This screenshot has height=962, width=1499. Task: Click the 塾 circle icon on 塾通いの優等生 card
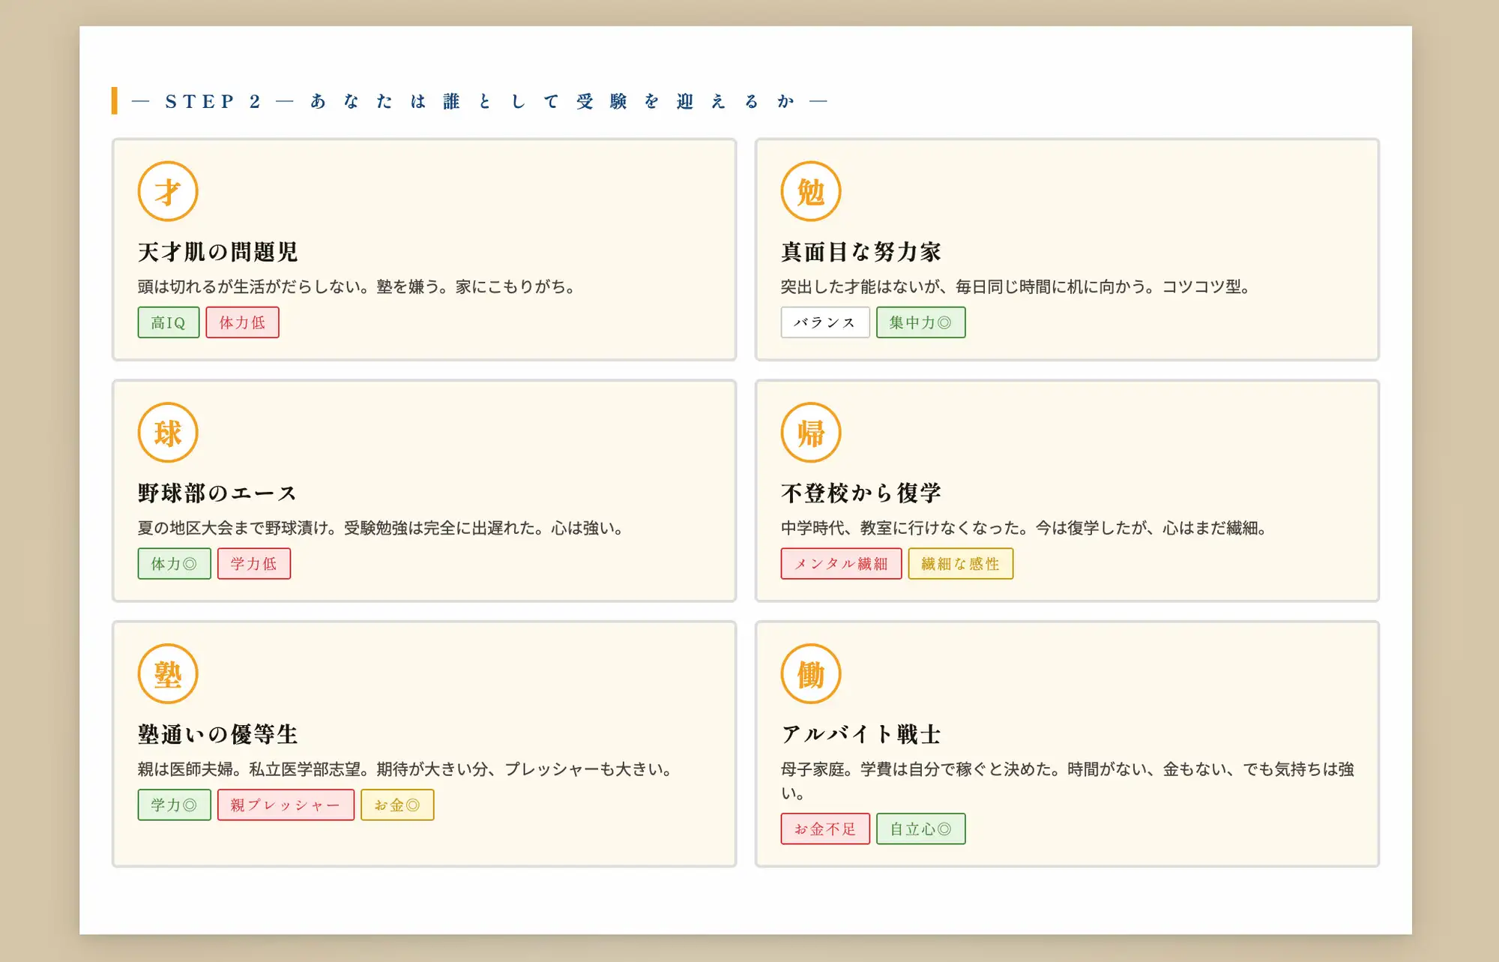(167, 674)
